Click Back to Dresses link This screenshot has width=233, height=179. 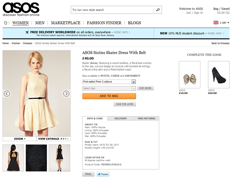220,43
